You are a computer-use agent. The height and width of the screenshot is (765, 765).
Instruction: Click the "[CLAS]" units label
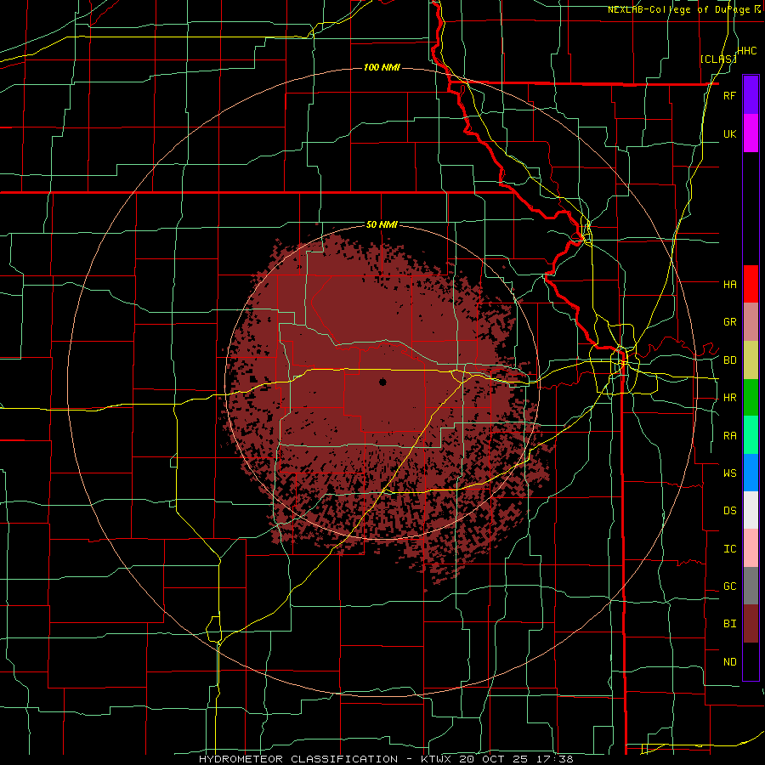(718, 59)
